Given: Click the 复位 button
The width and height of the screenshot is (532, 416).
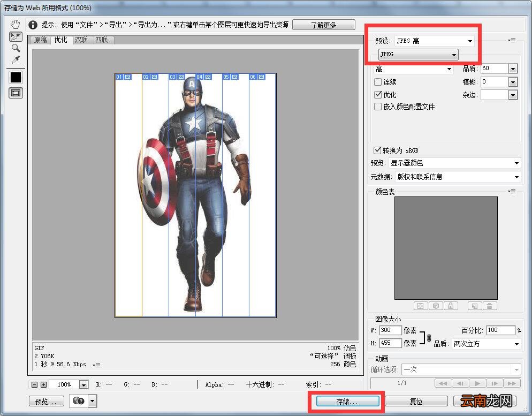Looking at the screenshot, I should click(x=416, y=402).
